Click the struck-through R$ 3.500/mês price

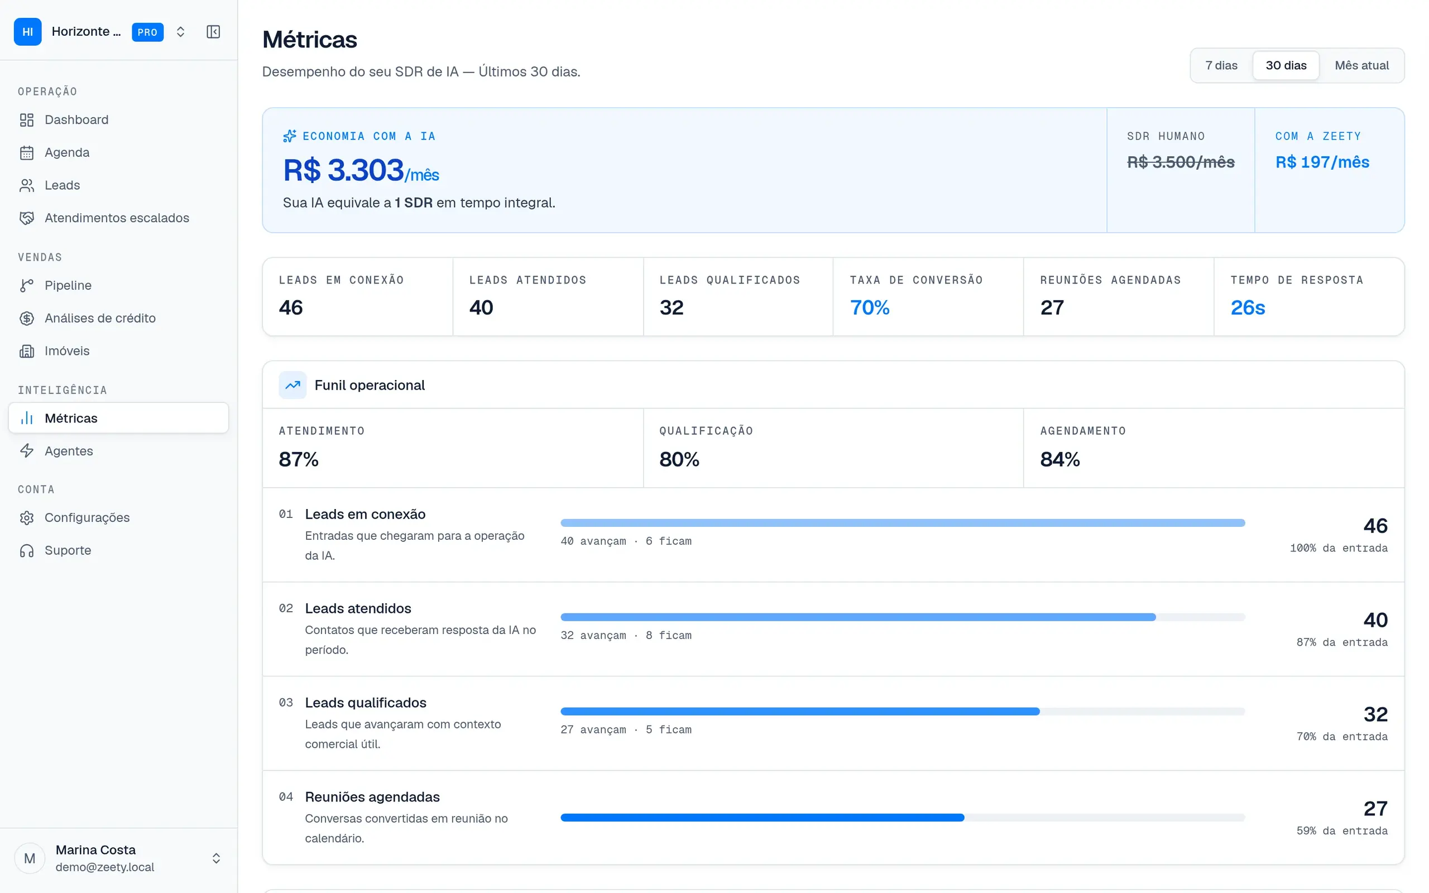pyautogui.click(x=1181, y=162)
